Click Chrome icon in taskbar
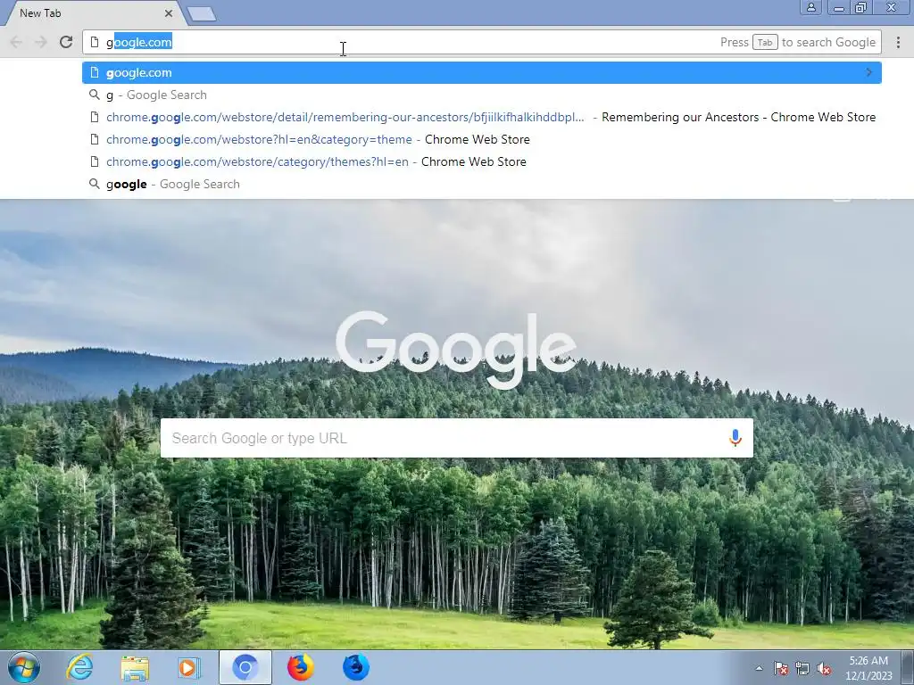 point(245,667)
